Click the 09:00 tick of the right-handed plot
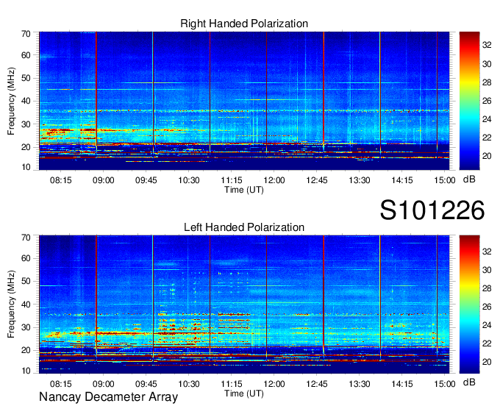The width and height of the screenshot is (500, 406). (104, 180)
